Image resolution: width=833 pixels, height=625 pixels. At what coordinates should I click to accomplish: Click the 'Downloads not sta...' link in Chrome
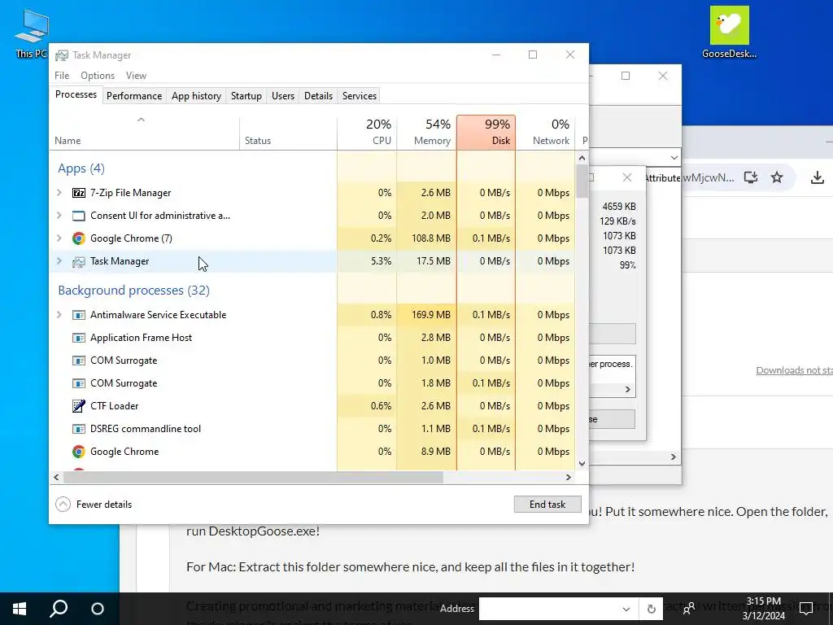(794, 370)
